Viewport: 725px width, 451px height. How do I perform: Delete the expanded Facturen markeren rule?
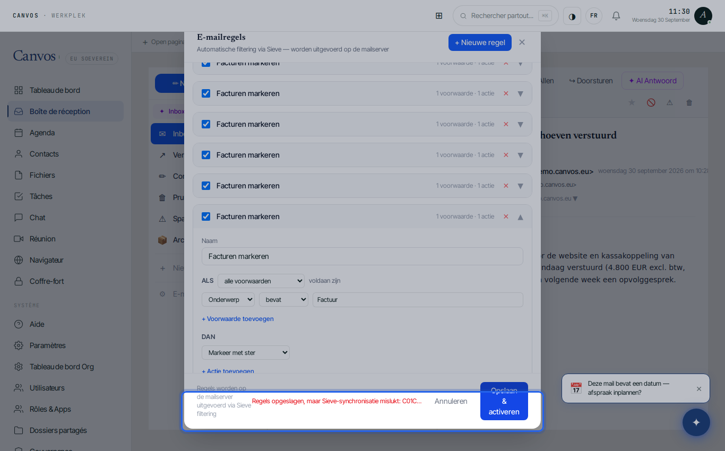click(506, 216)
